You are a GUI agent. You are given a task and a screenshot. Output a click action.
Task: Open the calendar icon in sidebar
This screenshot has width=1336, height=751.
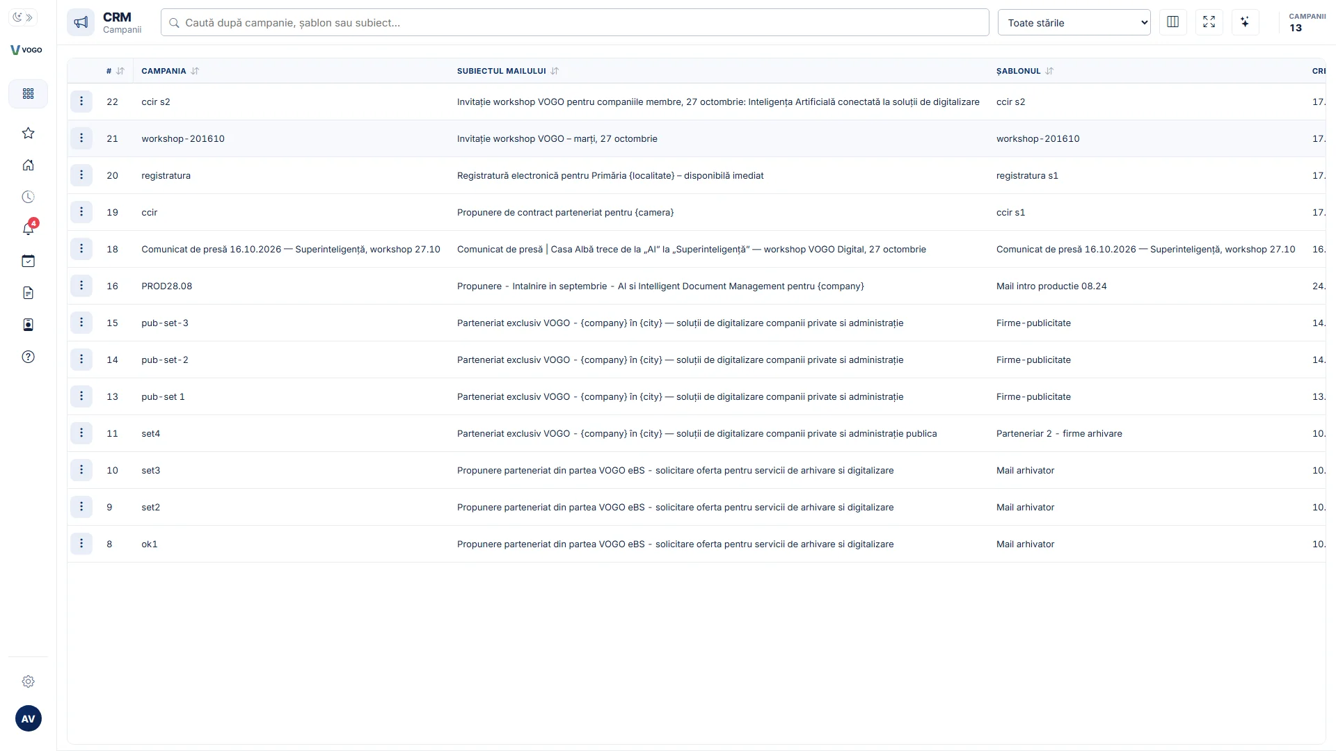(x=28, y=261)
